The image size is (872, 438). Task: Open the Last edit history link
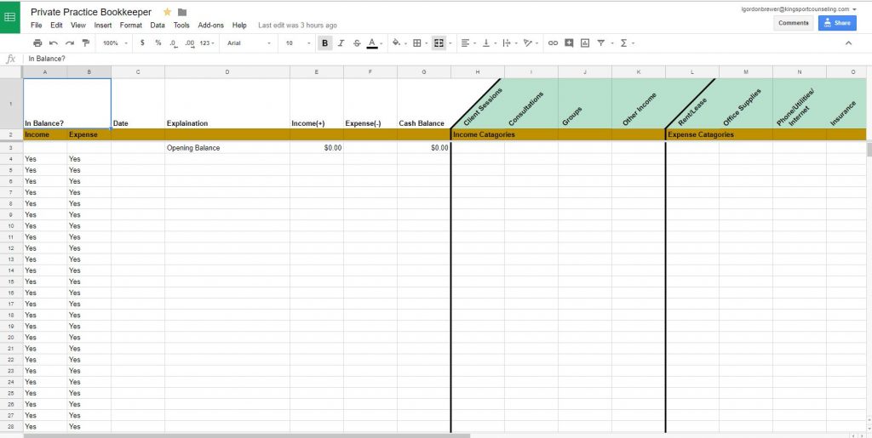297,26
